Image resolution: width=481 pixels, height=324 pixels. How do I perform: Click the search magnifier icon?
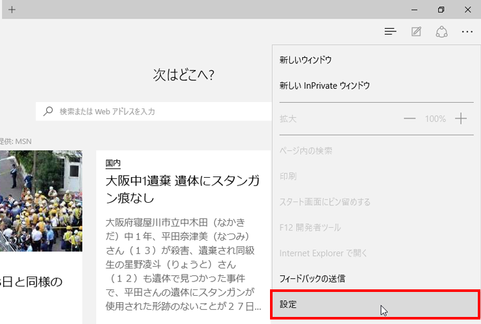(48, 111)
